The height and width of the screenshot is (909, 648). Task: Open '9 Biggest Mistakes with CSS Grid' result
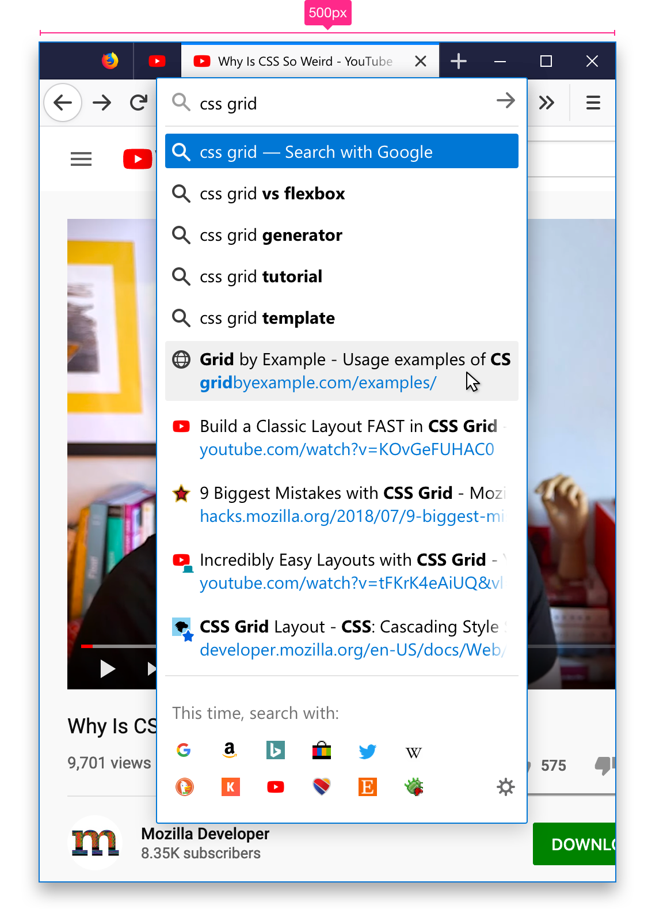tap(342, 505)
